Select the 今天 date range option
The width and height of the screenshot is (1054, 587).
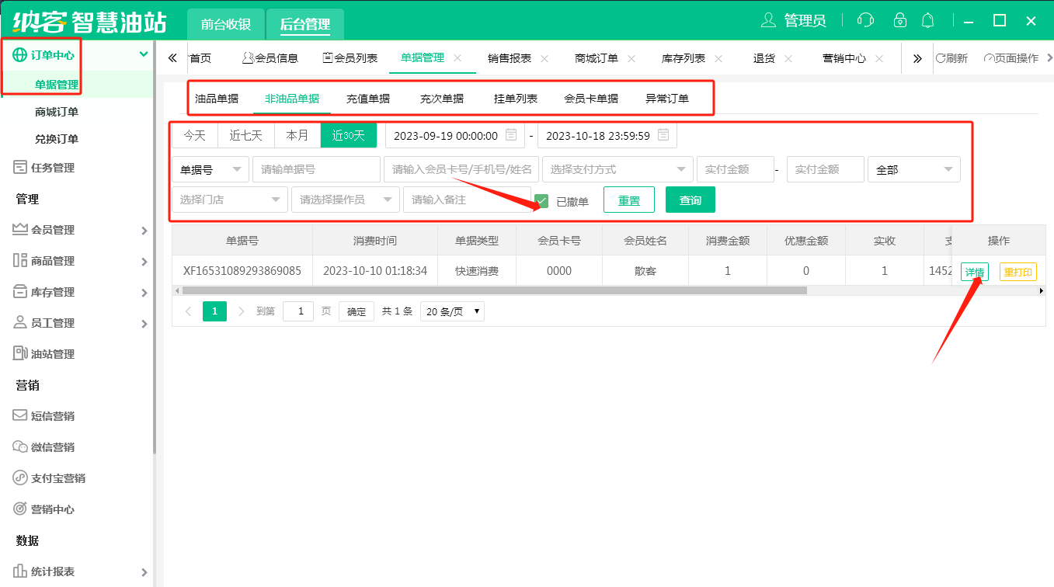pos(194,135)
